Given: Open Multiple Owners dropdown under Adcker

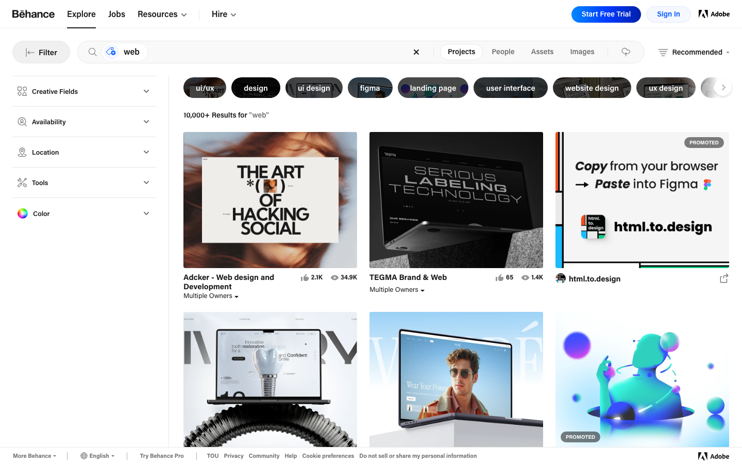Looking at the screenshot, I should tap(211, 296).
